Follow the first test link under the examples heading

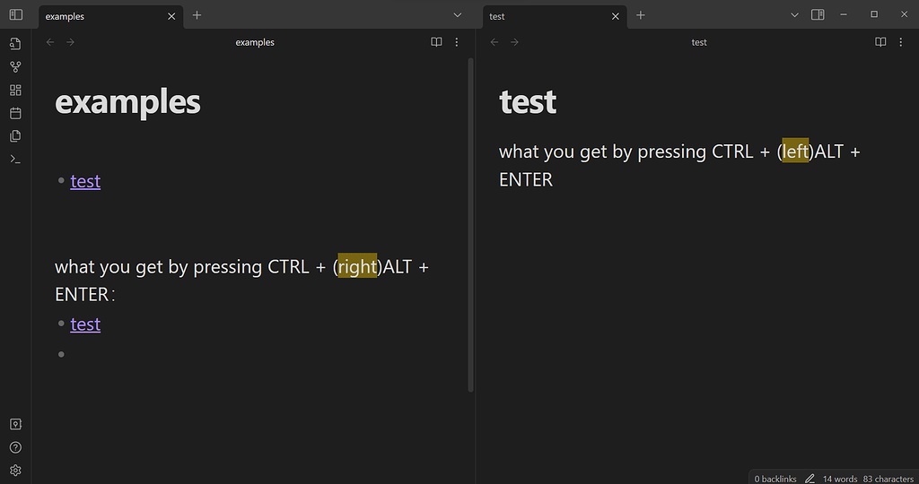pos(85,181)
